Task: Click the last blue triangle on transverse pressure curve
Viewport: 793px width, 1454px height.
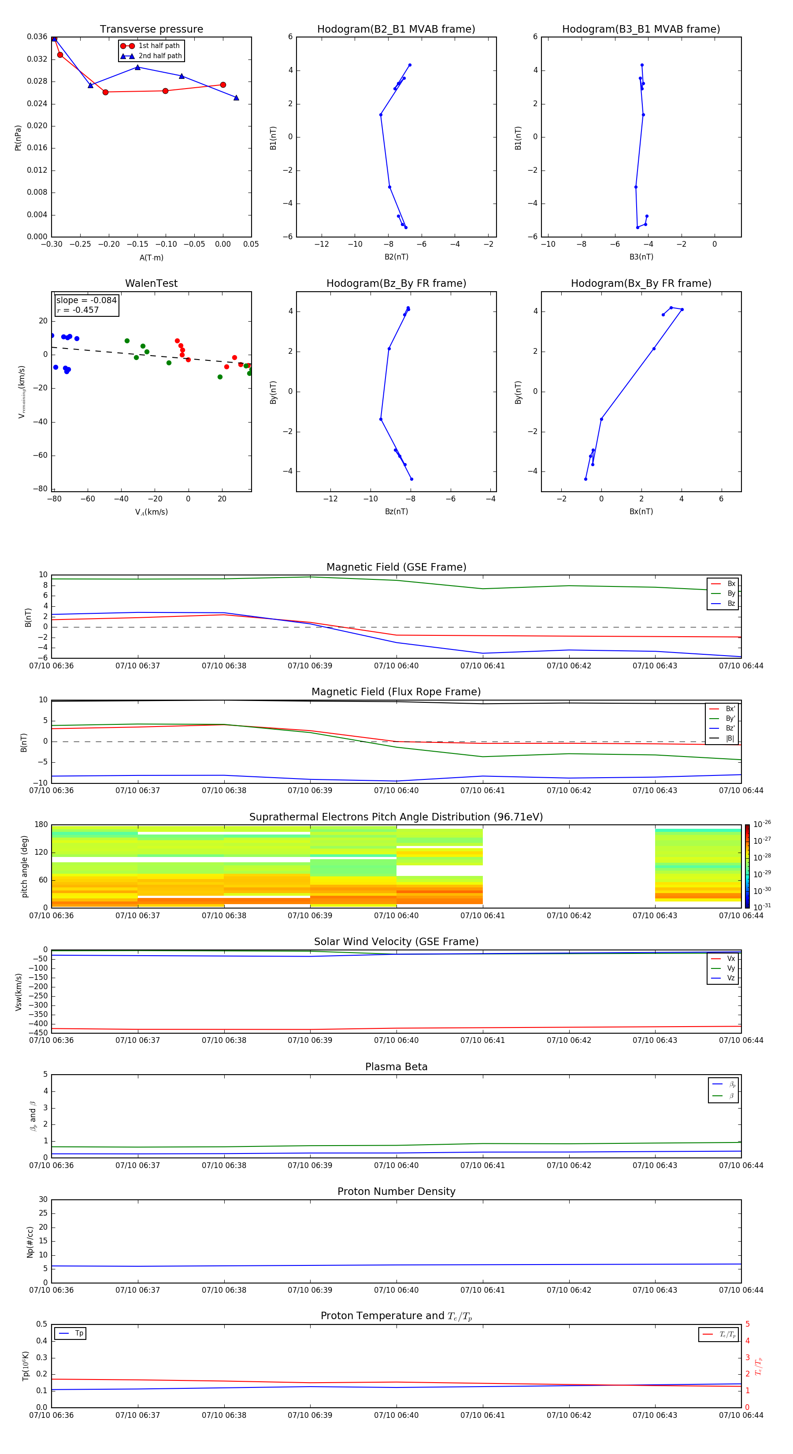Action: pos(236,98)
